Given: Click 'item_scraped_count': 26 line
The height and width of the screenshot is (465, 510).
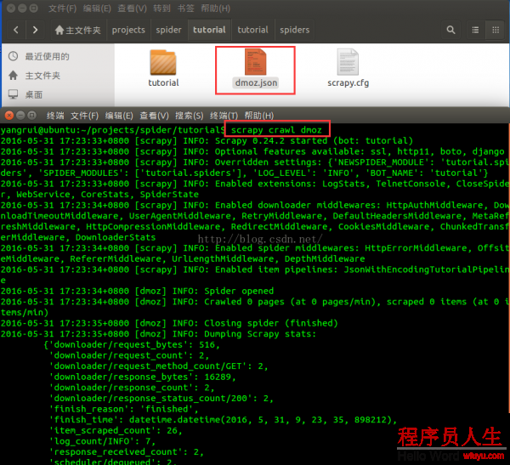Looking at the screenshot, I should coord(116,430).
